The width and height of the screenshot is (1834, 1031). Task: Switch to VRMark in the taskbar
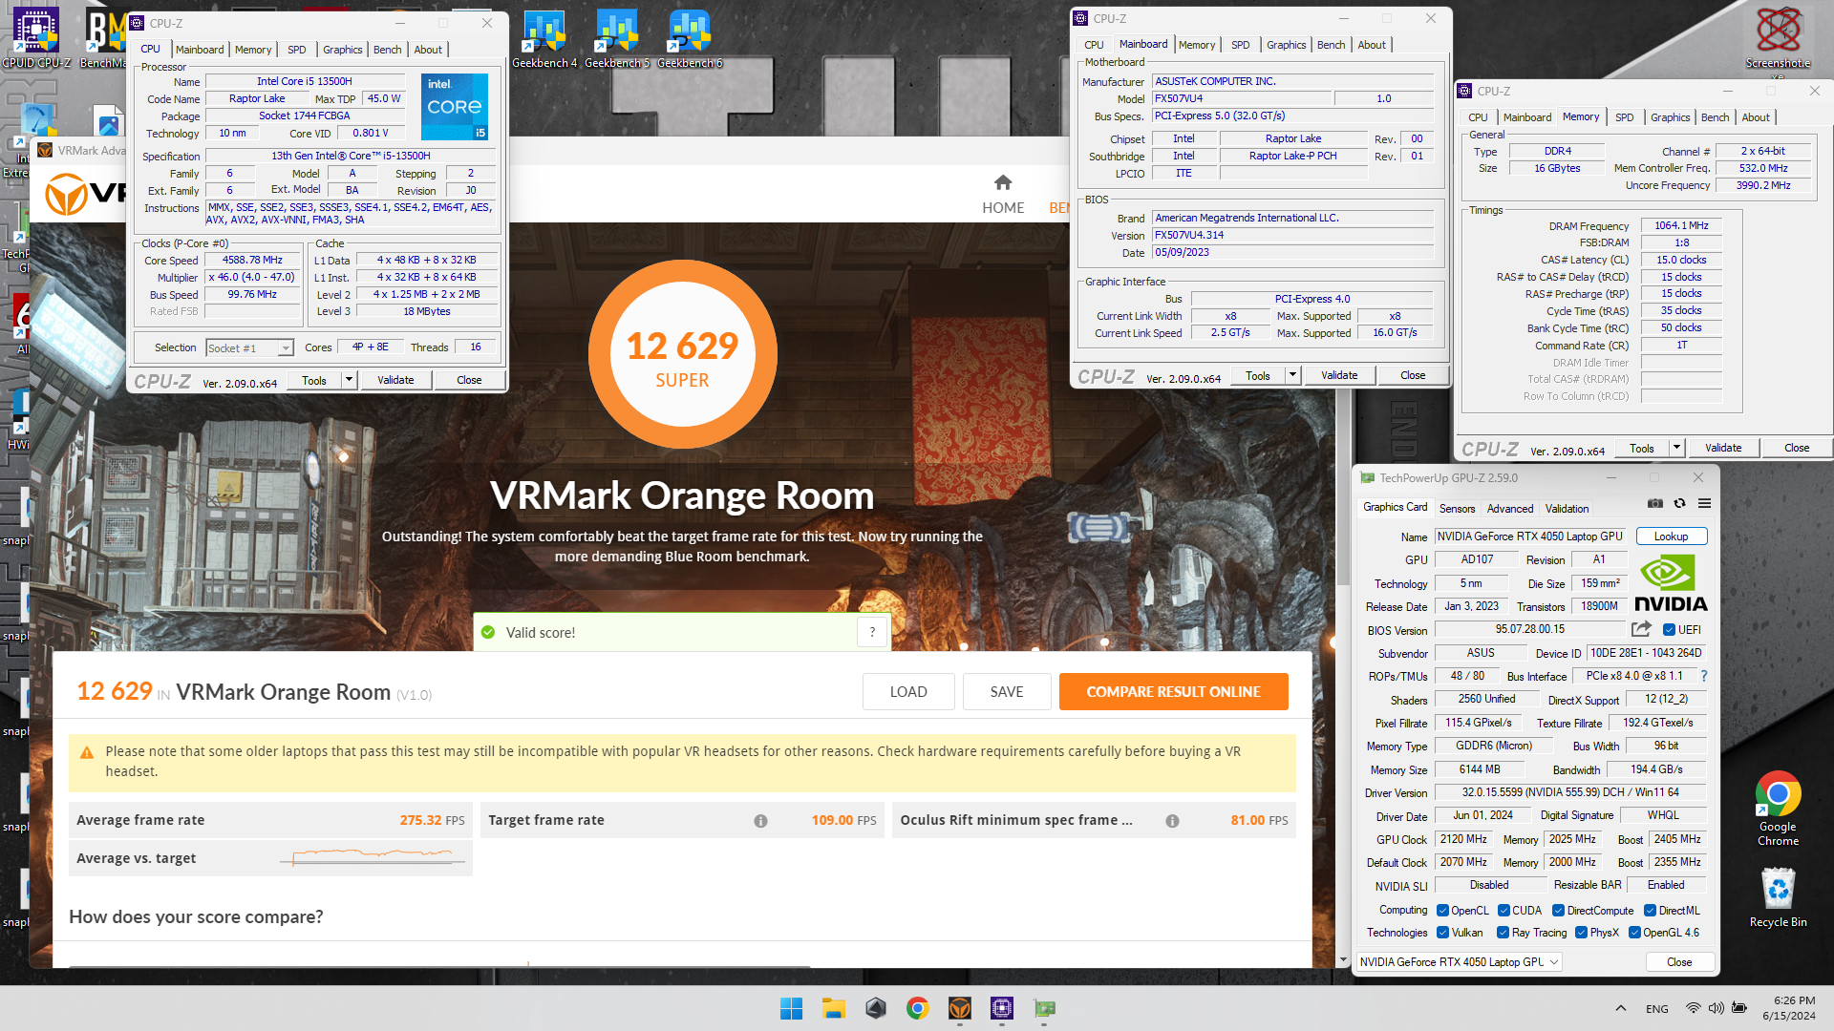pos(960,1008)
